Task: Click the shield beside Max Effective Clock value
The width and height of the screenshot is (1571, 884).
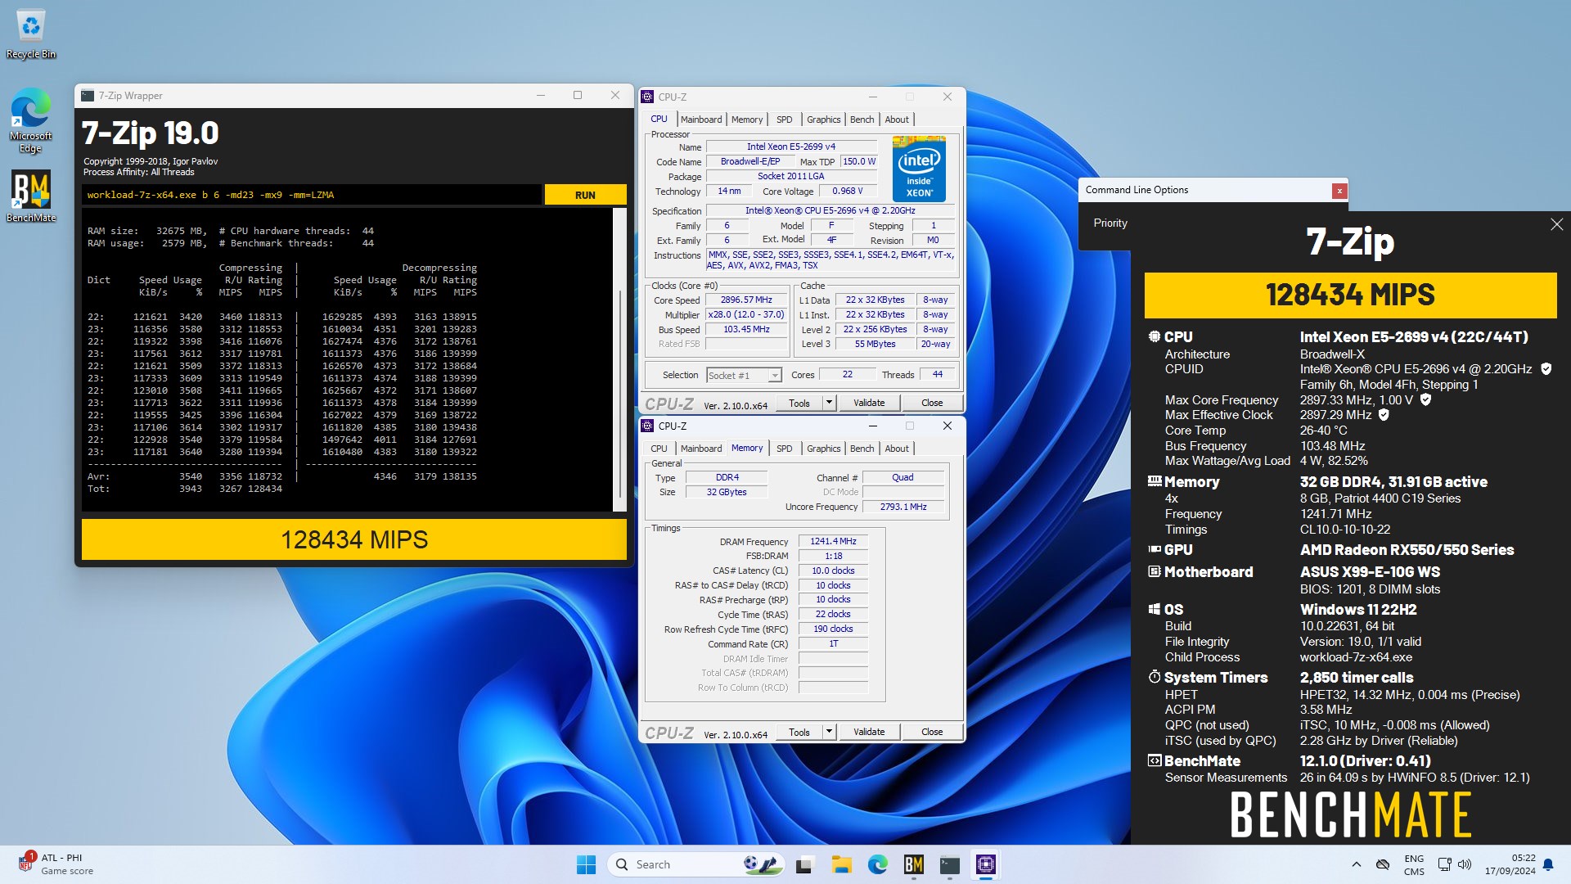Action: click(x=1384, y=415)
